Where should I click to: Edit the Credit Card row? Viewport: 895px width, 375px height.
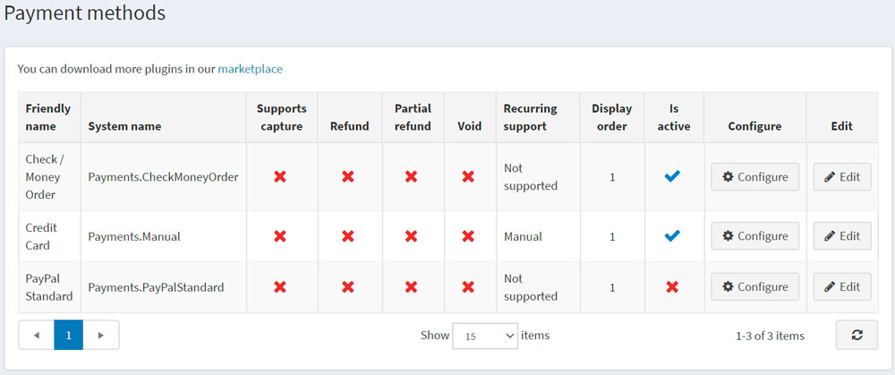[841, 236]
